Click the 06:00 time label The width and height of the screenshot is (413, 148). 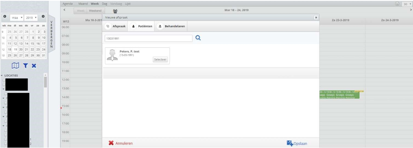click(65, 27)
